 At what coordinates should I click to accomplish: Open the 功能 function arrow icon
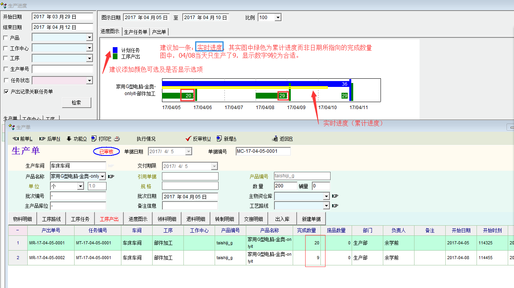69,139
